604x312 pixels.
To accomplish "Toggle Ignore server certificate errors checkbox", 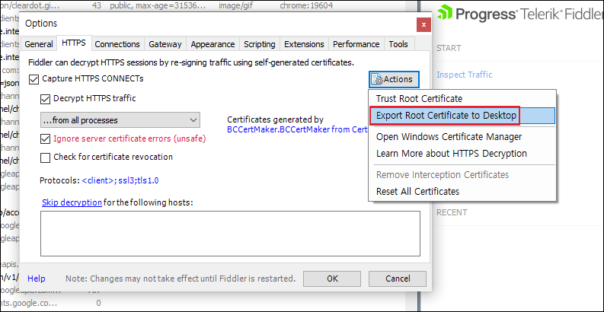I will pyautogui.click(x=46, y=139).
